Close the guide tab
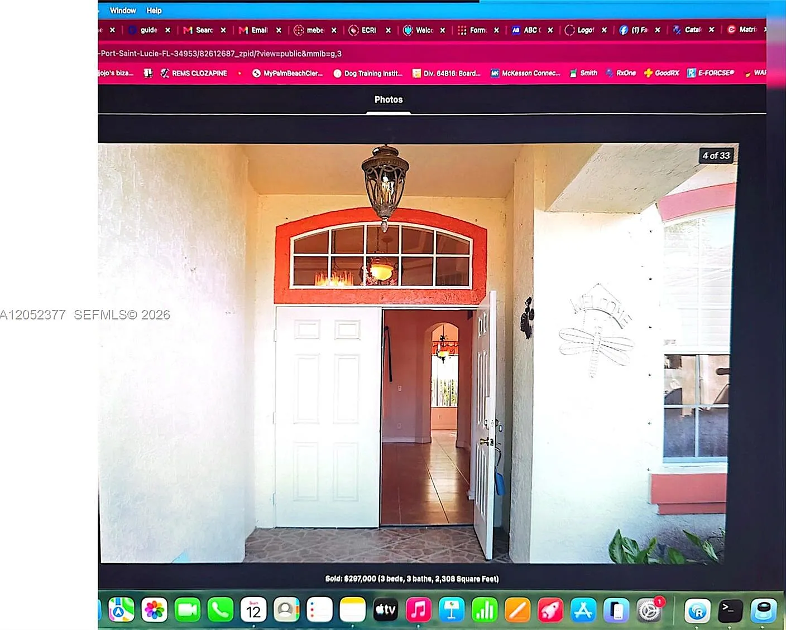This screenshot has width=786, height=630. (x=167, y=30)
